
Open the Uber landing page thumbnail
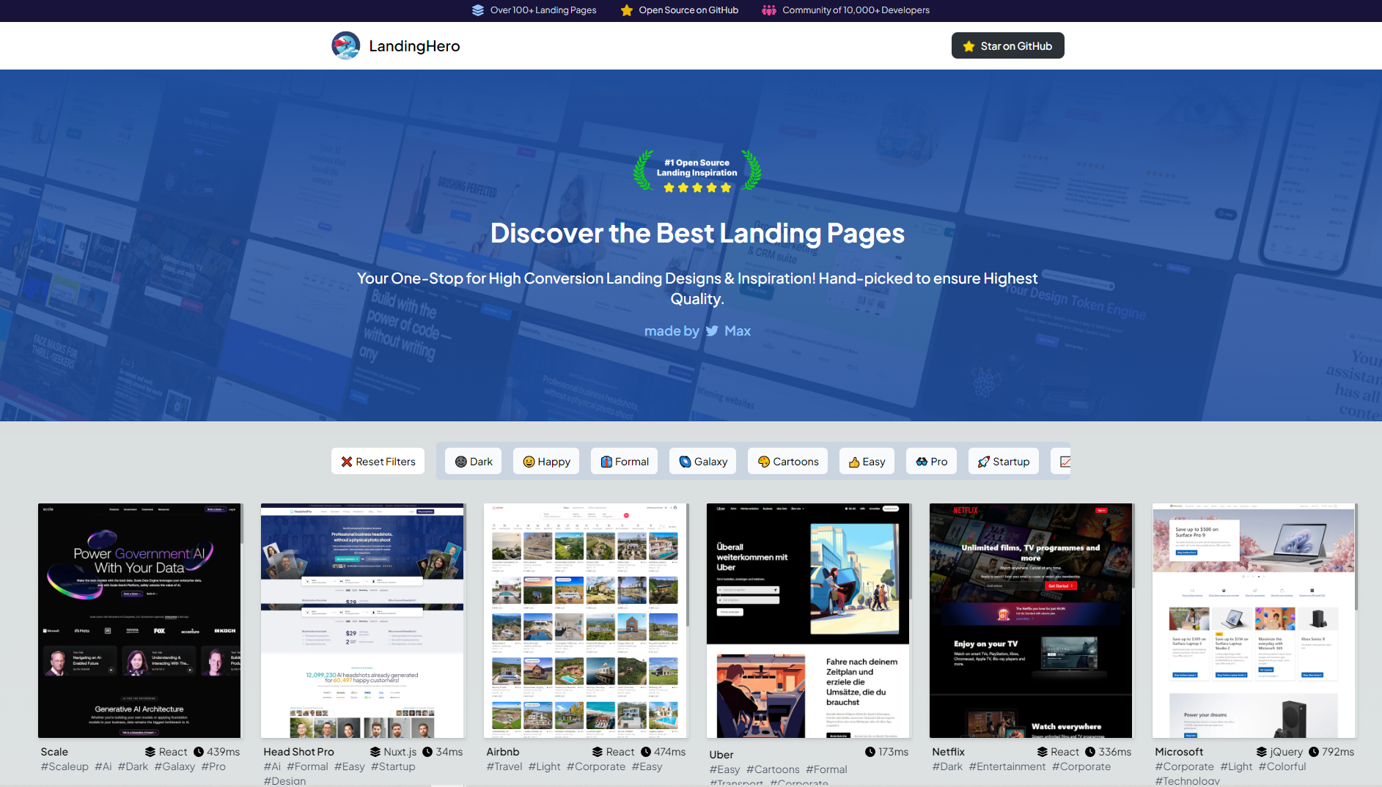pos(808,621)
